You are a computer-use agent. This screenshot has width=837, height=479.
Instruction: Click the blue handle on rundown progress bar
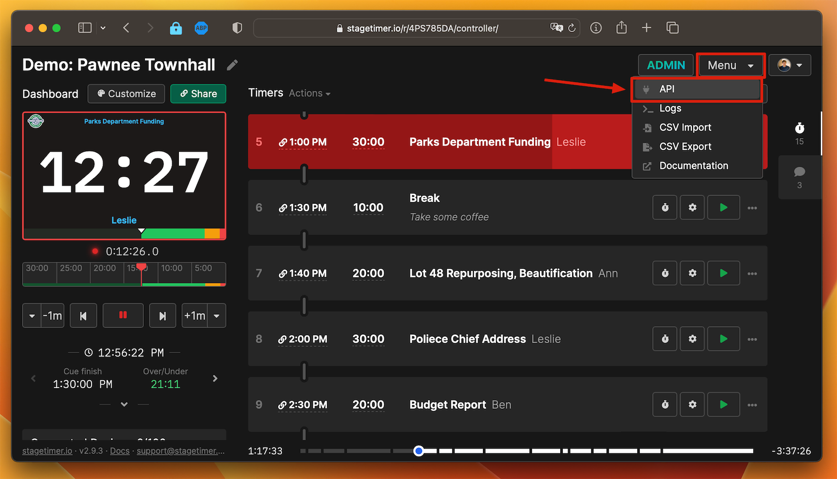(x=418, y=451)
